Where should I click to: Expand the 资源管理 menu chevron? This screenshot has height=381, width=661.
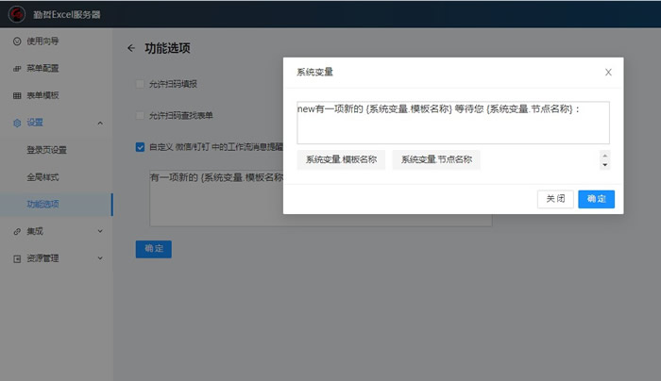pos(100,258)
